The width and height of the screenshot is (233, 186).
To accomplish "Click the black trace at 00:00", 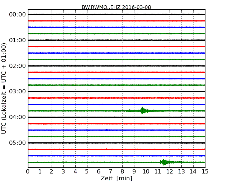I will 116,14.
